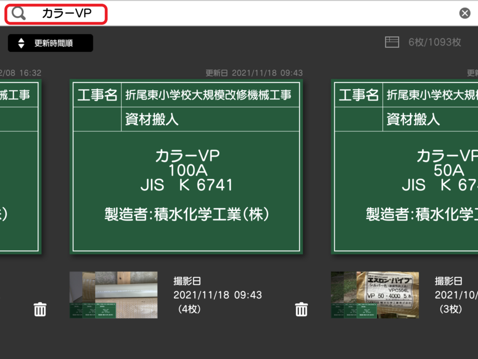Click 折尾東小学校大規模改修機械工事 on 100A card
Viewport: 478px width, 359px height.
click(x=208, y=95)
